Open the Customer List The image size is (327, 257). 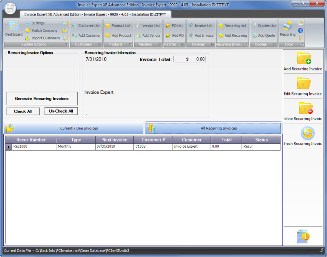86,26
